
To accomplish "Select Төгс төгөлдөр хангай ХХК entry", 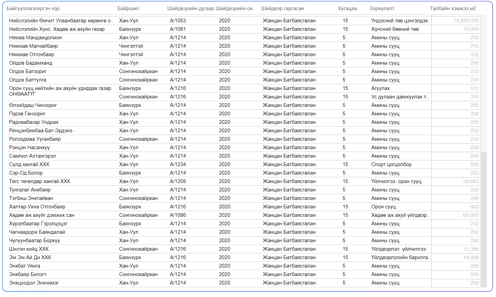I will pyautogui.click(x=40, y=181).
